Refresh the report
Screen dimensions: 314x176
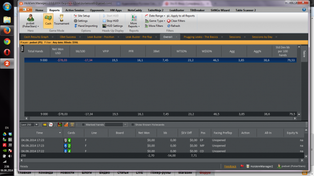coord(174,26)
